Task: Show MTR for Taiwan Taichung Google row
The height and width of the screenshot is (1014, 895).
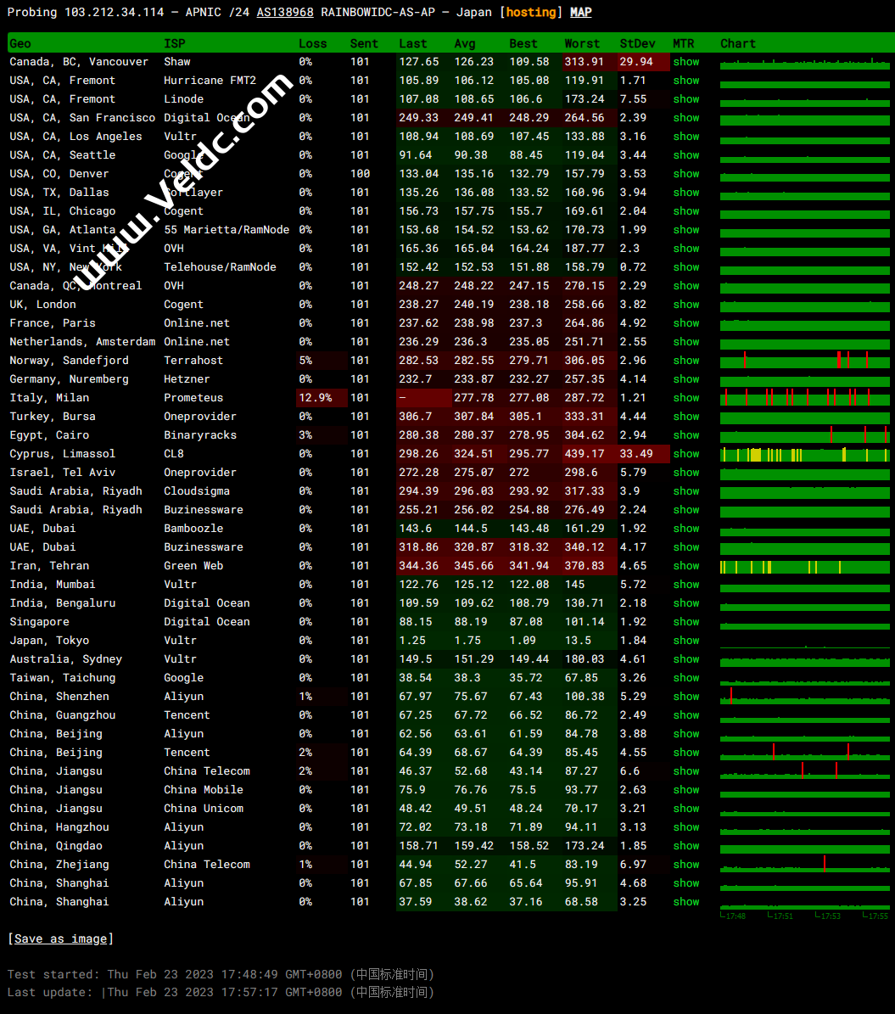Action: [x=686, y=678]
